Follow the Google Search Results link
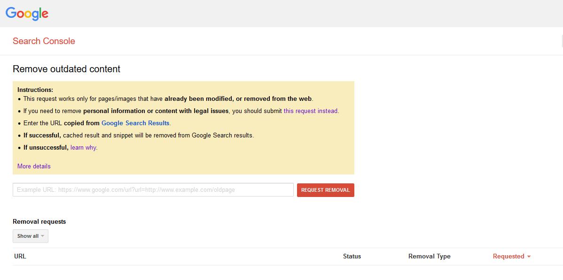Image resolution: width=563 pixels, height=280 pixels. click(135, 123)
